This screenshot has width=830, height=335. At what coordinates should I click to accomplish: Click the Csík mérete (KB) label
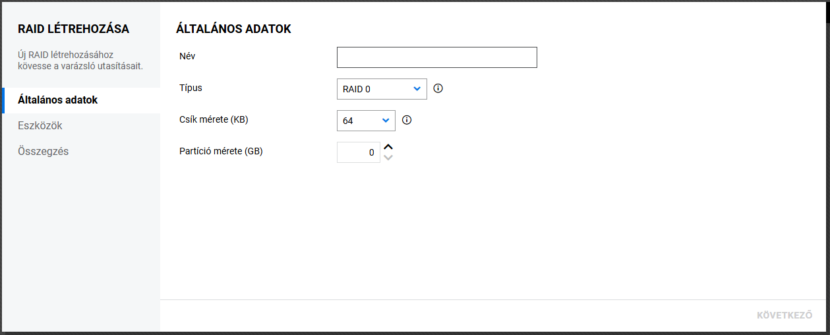[214, 119]
